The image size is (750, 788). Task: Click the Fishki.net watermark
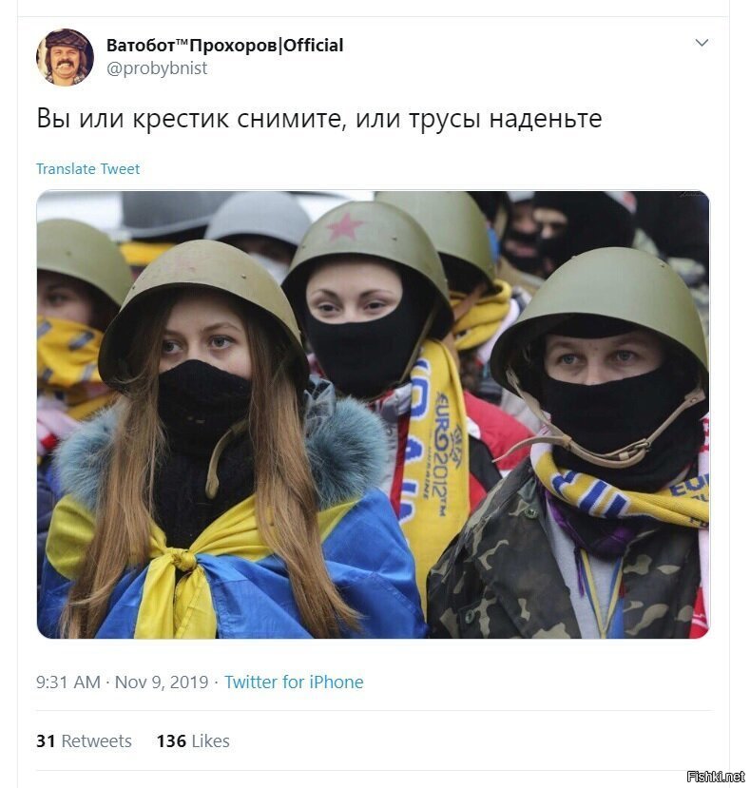tap(716, 777)
